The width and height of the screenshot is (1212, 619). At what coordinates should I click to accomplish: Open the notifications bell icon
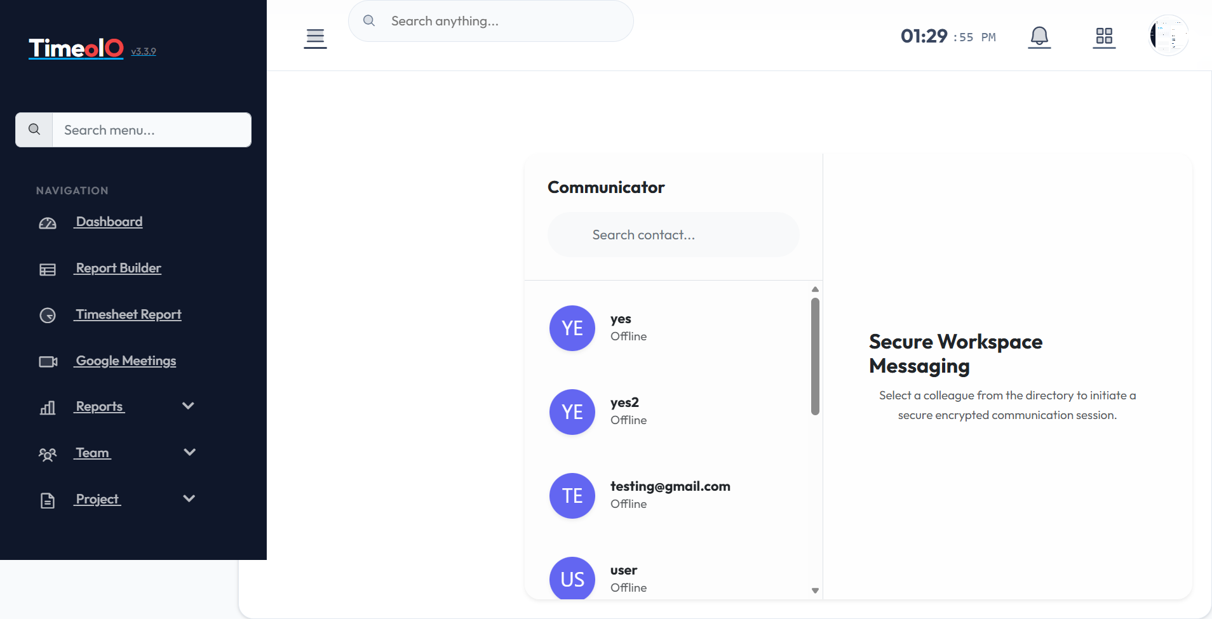click(x=1039, y=37)
